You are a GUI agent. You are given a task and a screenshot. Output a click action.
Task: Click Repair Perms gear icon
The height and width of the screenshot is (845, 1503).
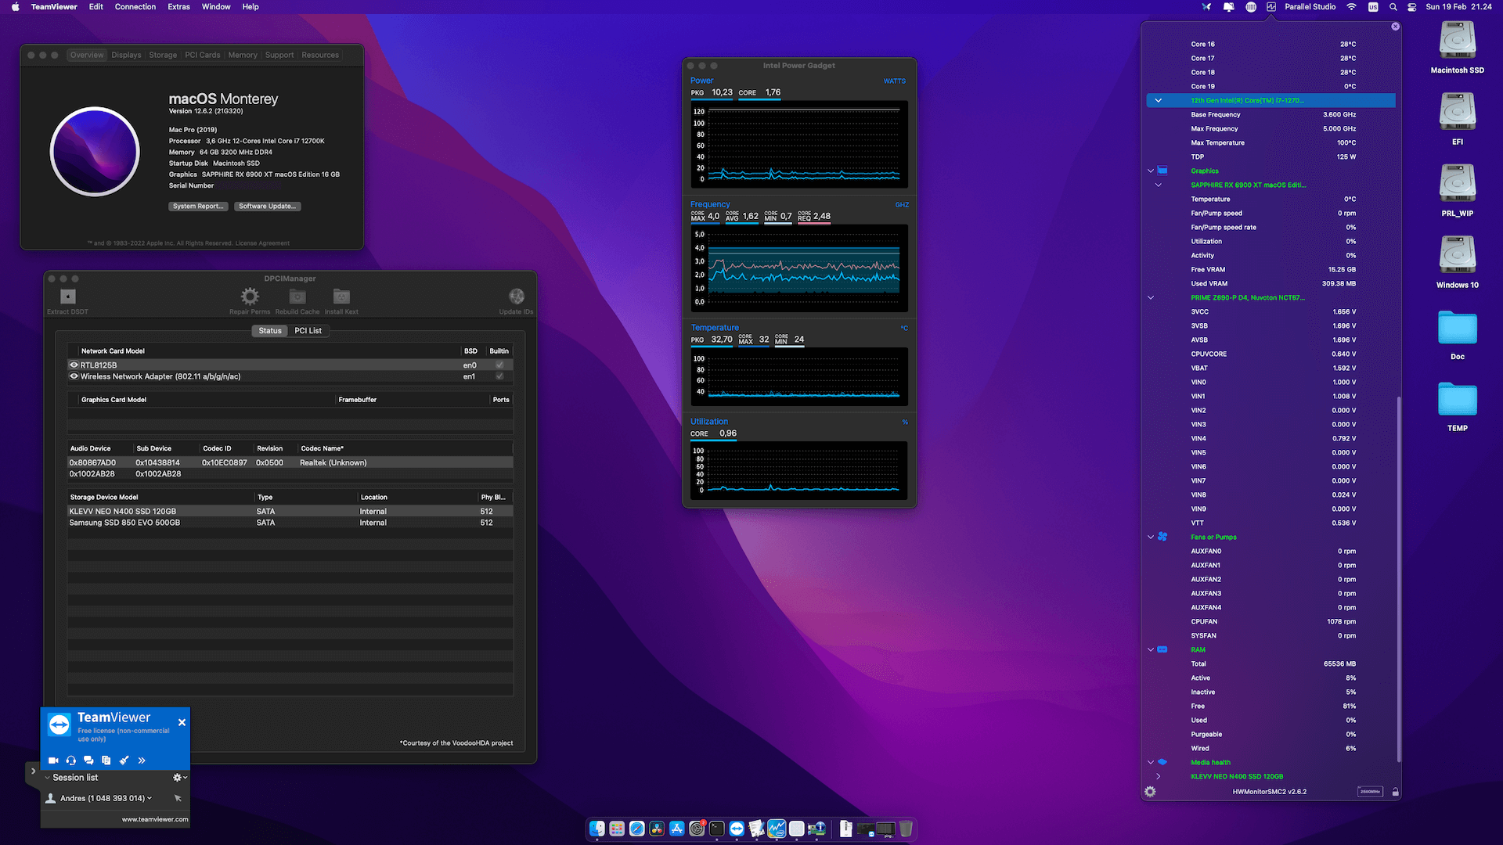click(x=250, y=297)
